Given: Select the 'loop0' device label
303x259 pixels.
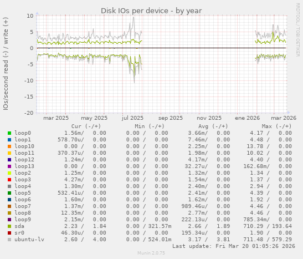Looking at the screenshot, I should pos(23,133).
